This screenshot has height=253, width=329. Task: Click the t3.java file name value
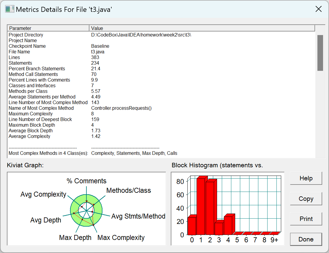click(x=98, y=52)
